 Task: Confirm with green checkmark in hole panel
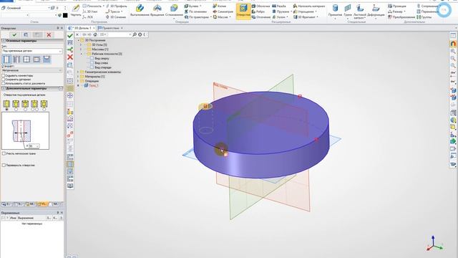pyautogui.click(x=14, y=35)
